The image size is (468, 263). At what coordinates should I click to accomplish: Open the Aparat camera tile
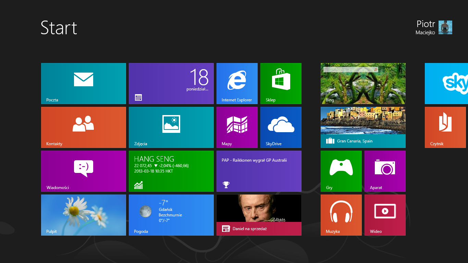click(x=385, y=171)
